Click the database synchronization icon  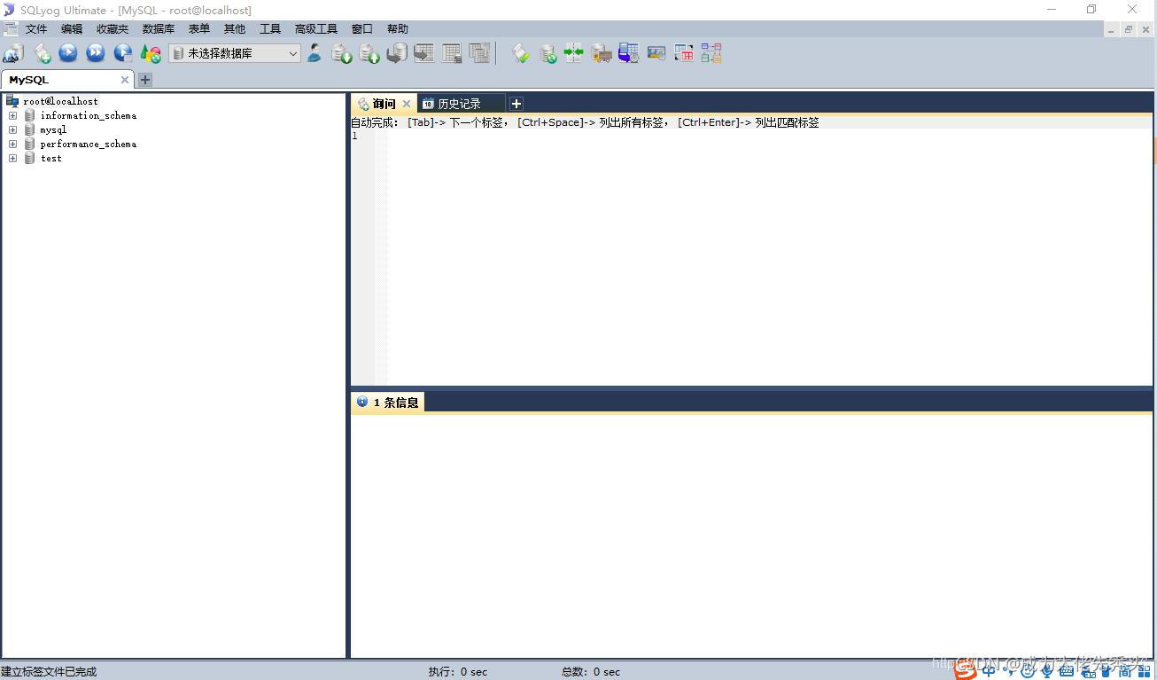click(548, 53)
